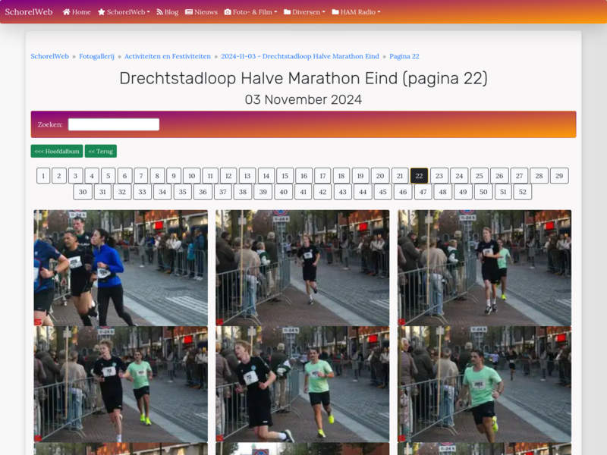Click the RSS icon beside Blog
The image size is (607, 455).
[159, 12]
